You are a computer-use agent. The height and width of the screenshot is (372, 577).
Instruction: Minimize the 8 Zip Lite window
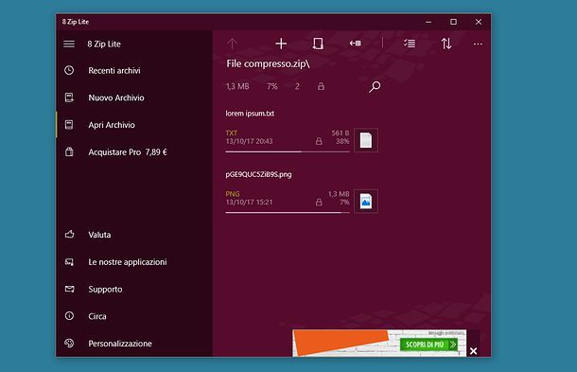428,22
